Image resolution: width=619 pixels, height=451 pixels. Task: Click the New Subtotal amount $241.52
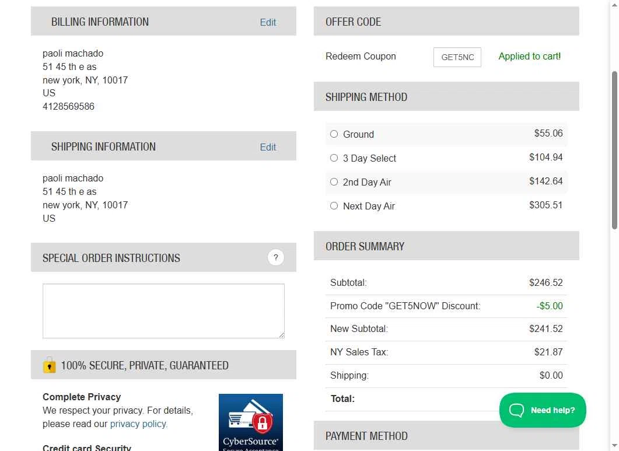(545, 328)
